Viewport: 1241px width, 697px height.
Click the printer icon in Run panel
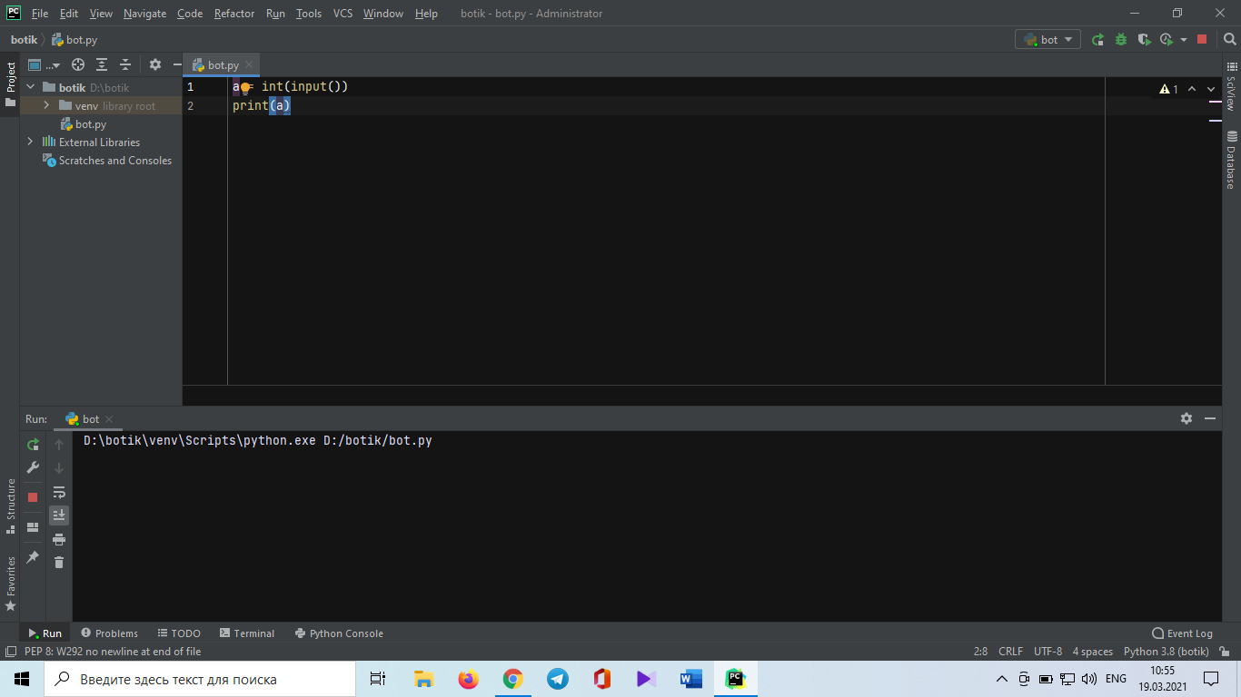coord(59,539)
